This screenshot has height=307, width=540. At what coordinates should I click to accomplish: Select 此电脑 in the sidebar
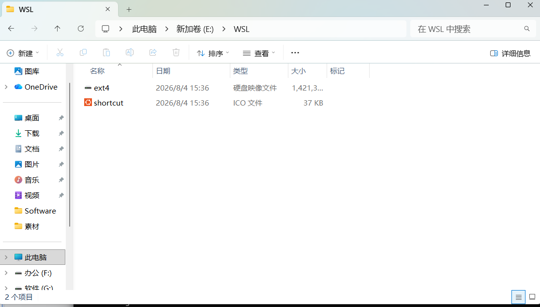click(x=33, y=258)
